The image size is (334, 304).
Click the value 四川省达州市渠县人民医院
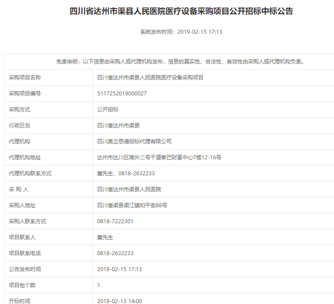pos(129,190)
